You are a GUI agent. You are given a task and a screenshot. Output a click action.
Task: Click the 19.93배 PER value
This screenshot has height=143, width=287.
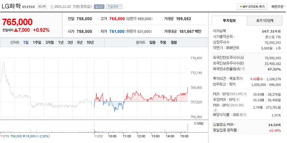[258, 94]
